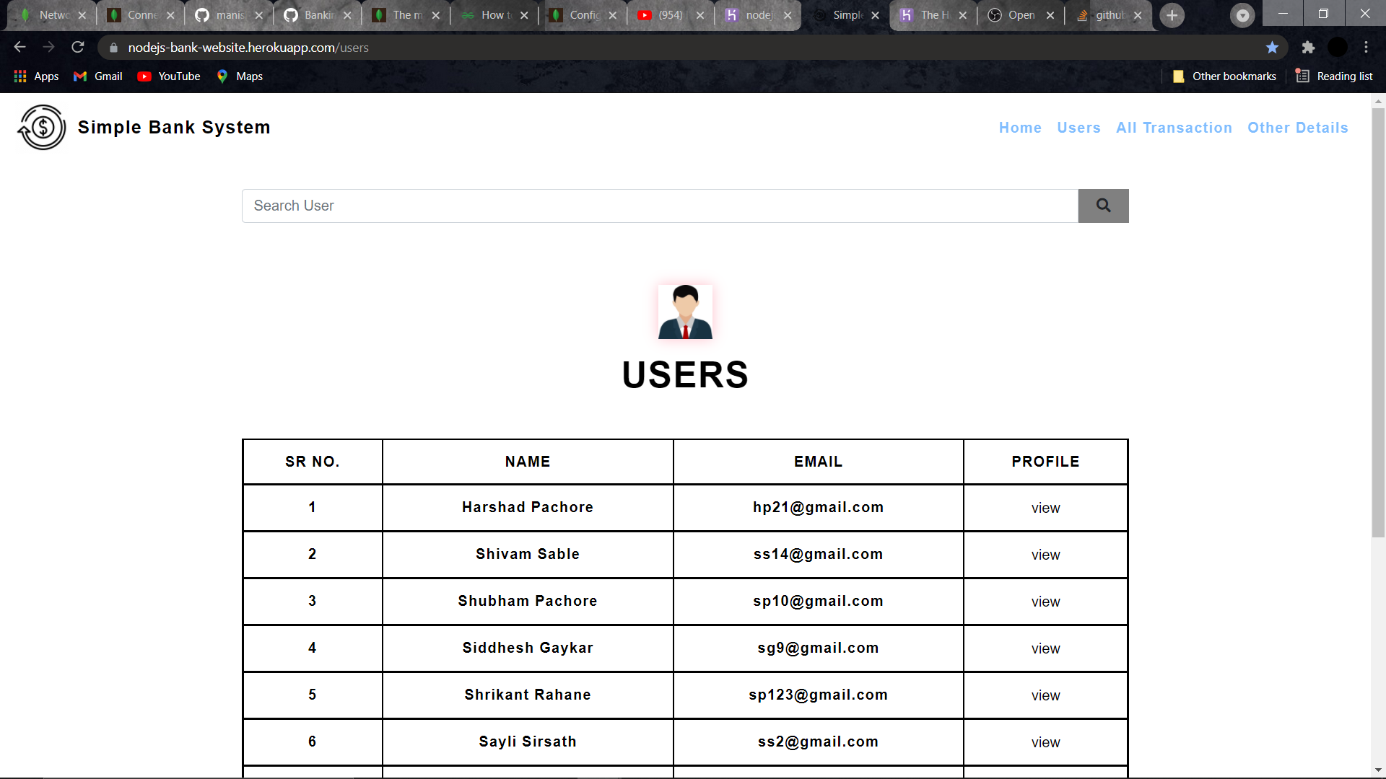The height and width of the screenshot is (779, 1386).
Task: Select the All Transaction menu item
Action: [1174, 127]
